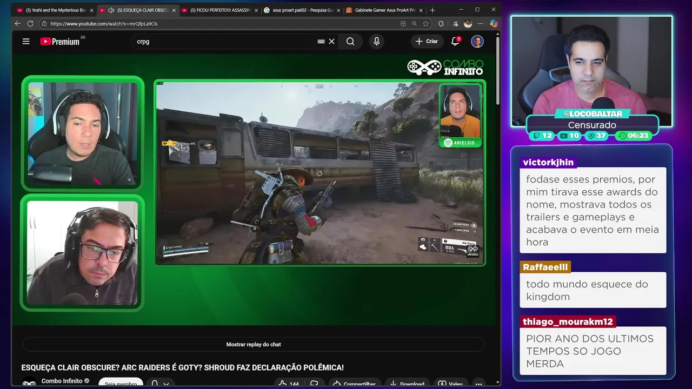Close the asus proart pa602 search tab
The width and height of the screenshot is (692, 389).
tap(338, 10)
